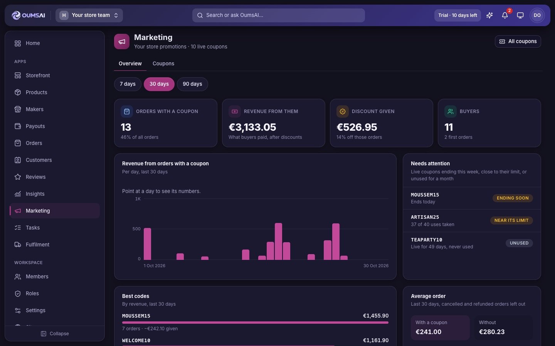
Task: Collapse the sidebar
Action: click(x=55, y=334)
